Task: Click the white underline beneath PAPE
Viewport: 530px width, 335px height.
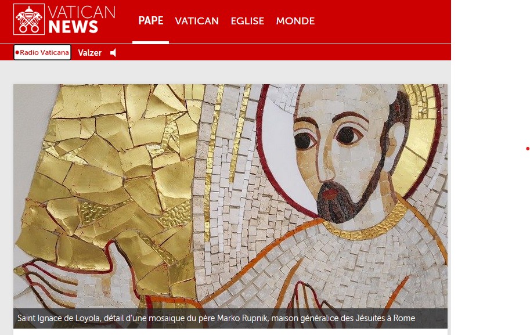Action: click(x=151, y=42)
